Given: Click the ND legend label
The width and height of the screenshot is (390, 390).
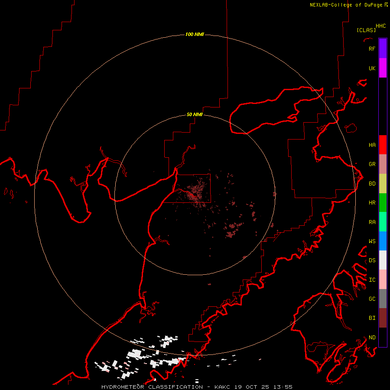Looking at the screenshot, I should (x=372, y=337).
